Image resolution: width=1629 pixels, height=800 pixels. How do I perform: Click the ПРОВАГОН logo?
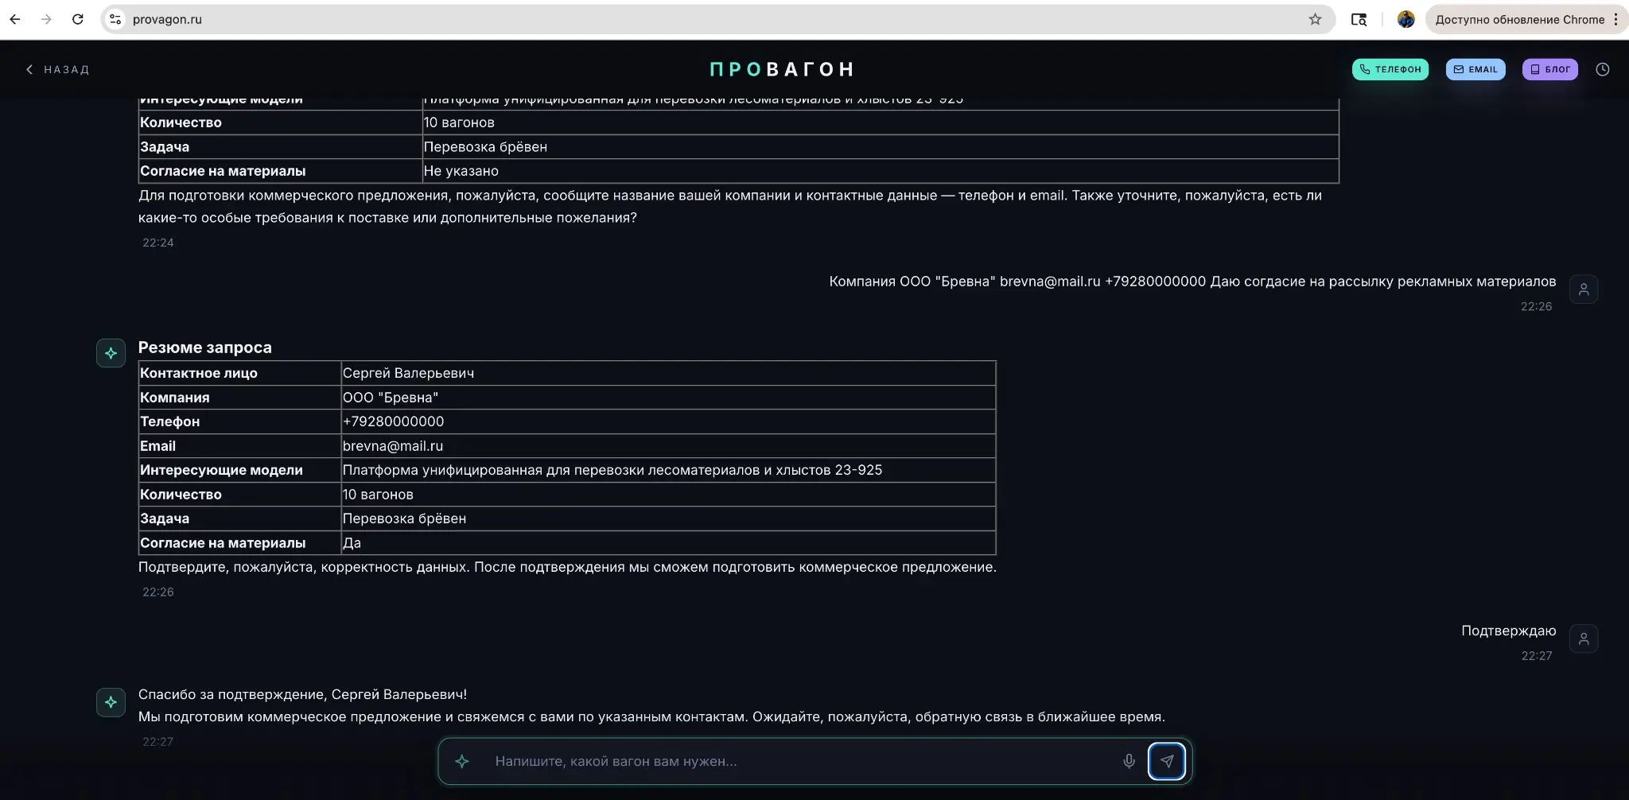[x=782, y=69]
